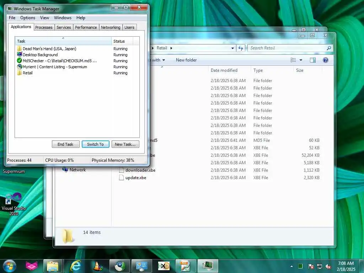Open the Windows menu in Task Manager

(63, 18)
